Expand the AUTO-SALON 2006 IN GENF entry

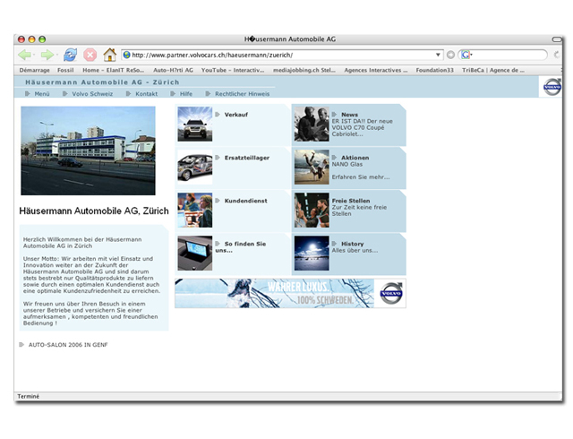point(67,344)
